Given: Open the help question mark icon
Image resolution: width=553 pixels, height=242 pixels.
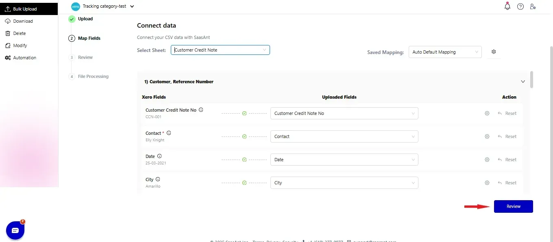Looking at the screenshot, I should (x=520, y=6).
